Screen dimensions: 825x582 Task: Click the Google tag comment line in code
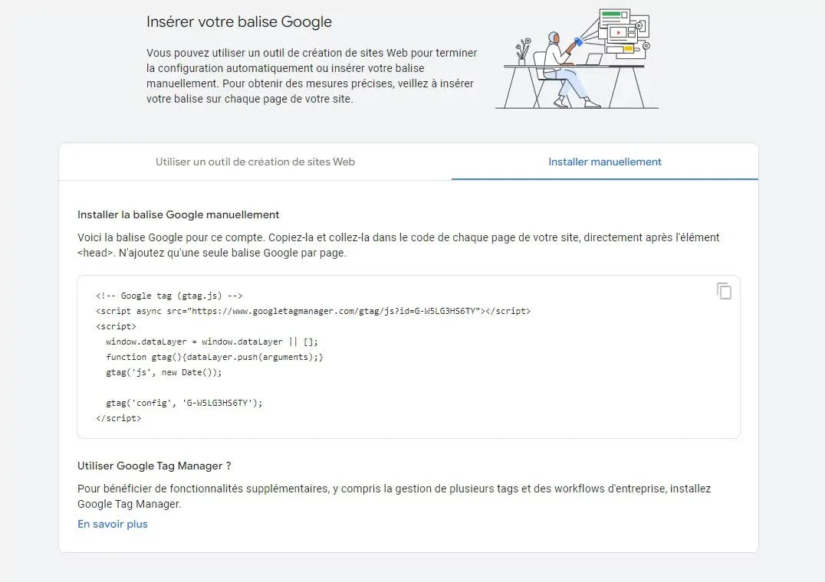click(169, 296)
